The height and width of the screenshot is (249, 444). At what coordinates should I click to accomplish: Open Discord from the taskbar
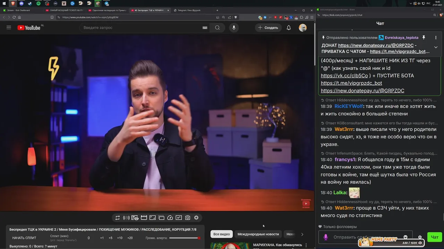[22, 3]
